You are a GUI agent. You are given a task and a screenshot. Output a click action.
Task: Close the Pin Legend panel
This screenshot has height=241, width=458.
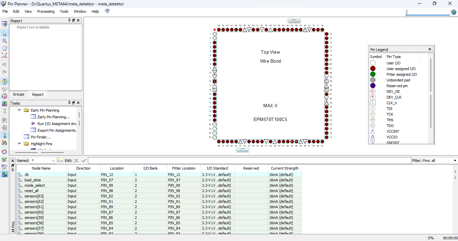(x=430, y=49)
